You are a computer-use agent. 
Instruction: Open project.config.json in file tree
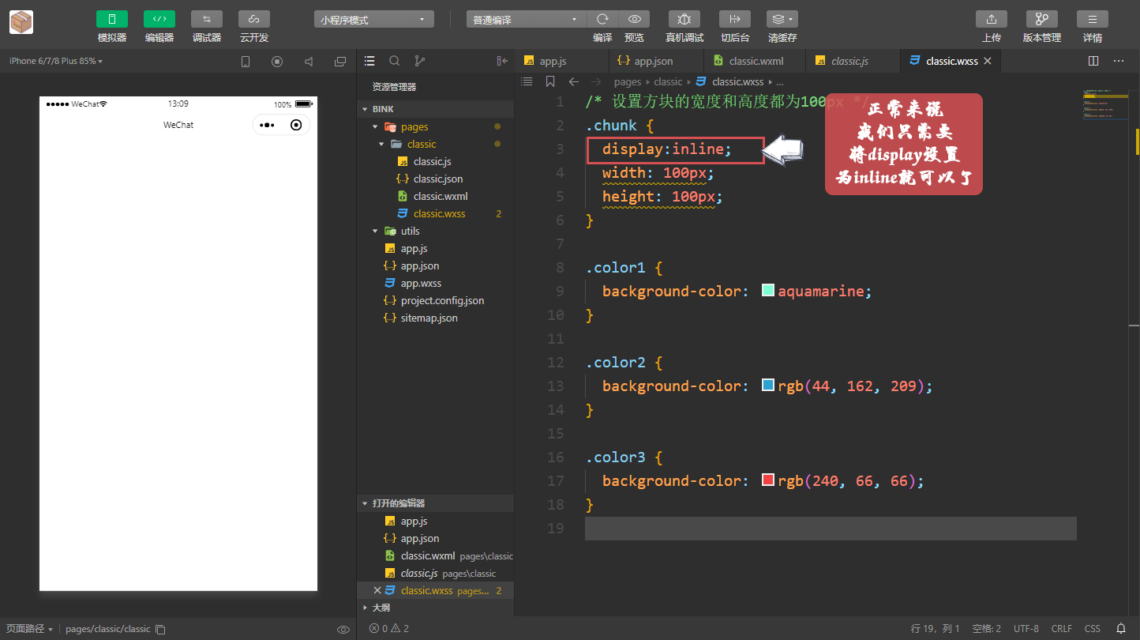tap(442, 300)
